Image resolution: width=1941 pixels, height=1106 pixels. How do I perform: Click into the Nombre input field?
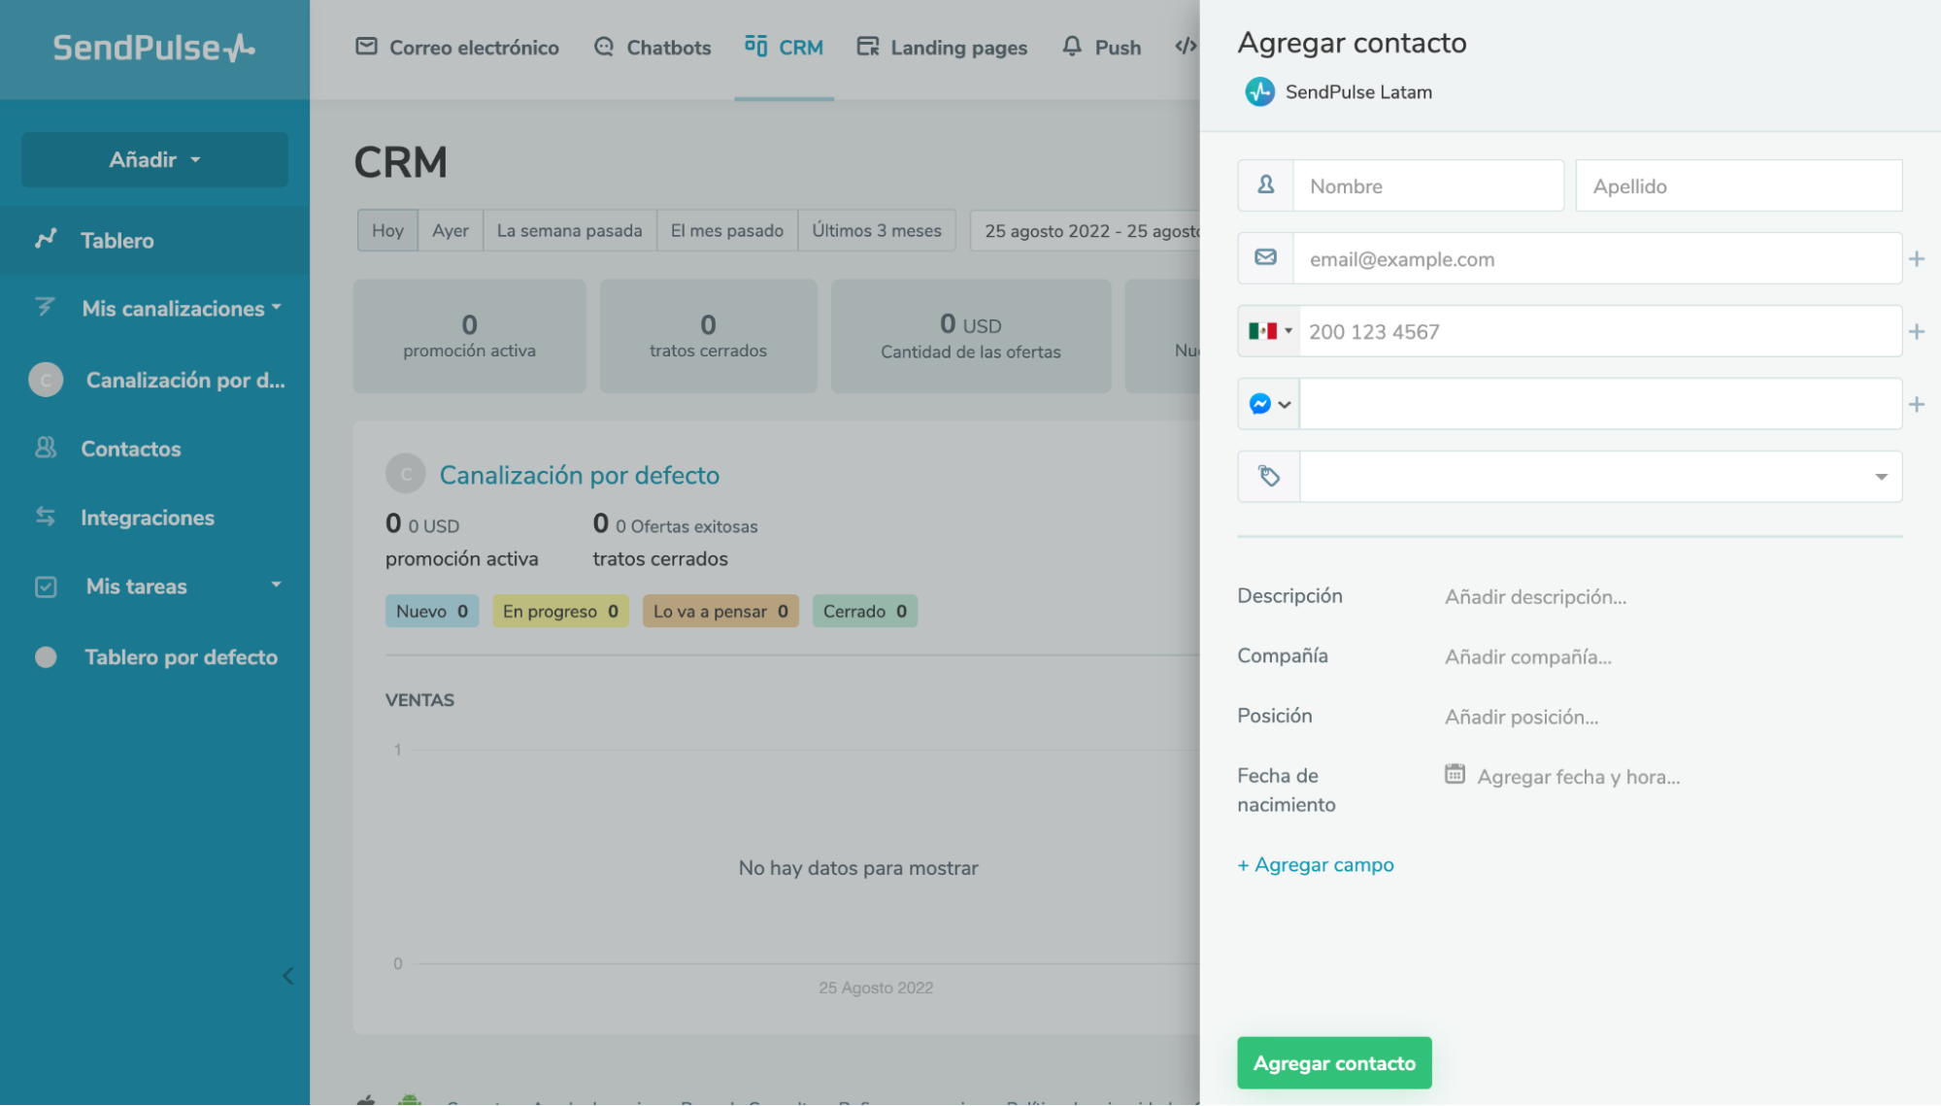[1427, 186]
